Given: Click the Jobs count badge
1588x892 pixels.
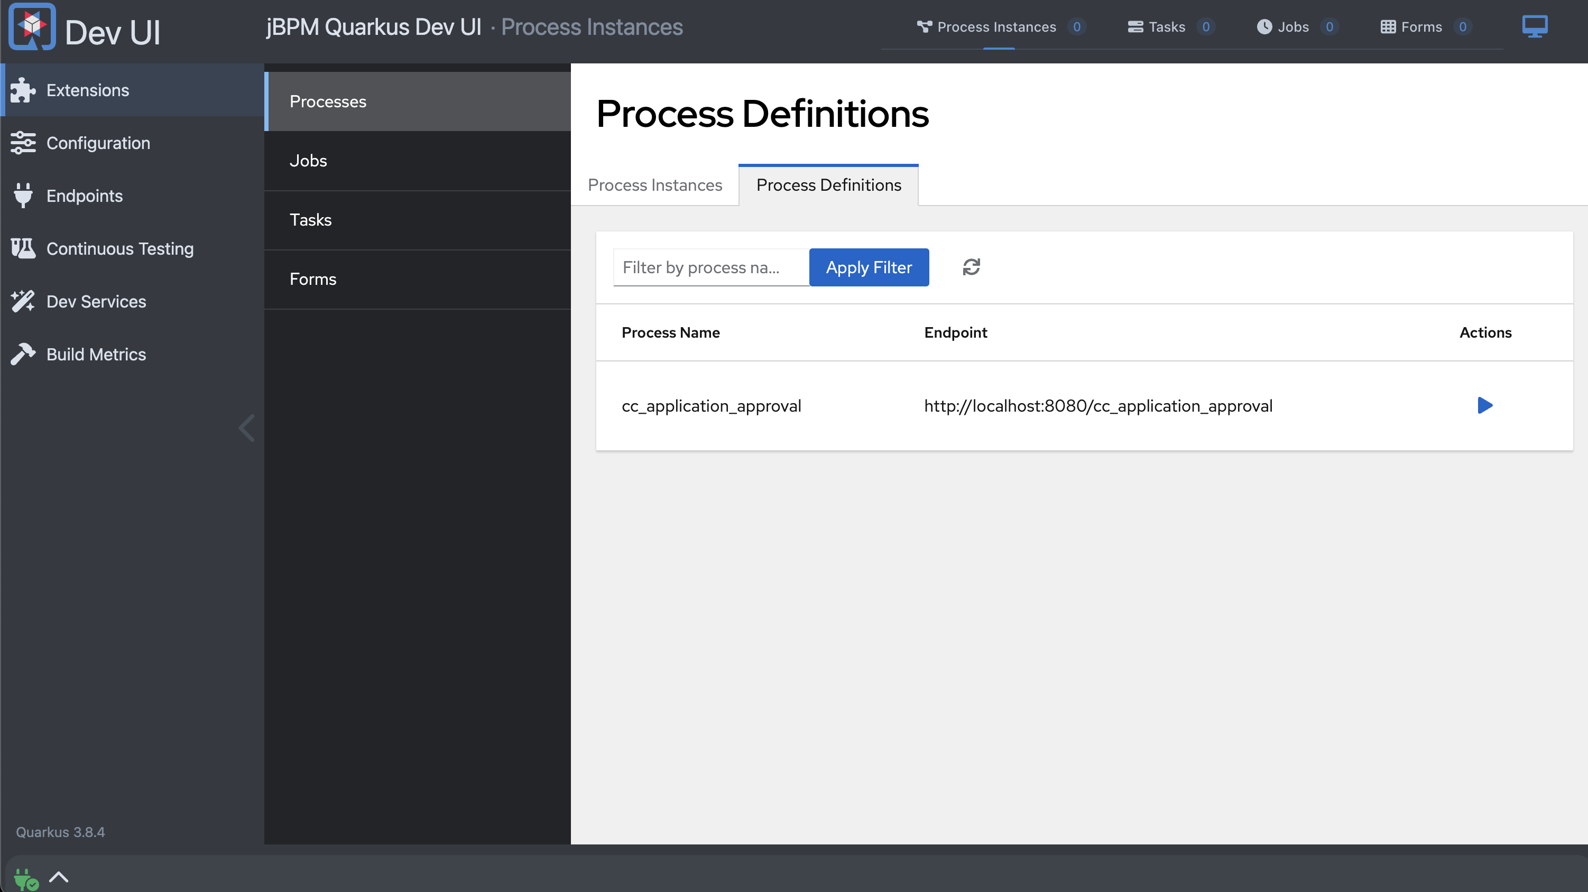Looking at the screenshot, I should 1329,26.
